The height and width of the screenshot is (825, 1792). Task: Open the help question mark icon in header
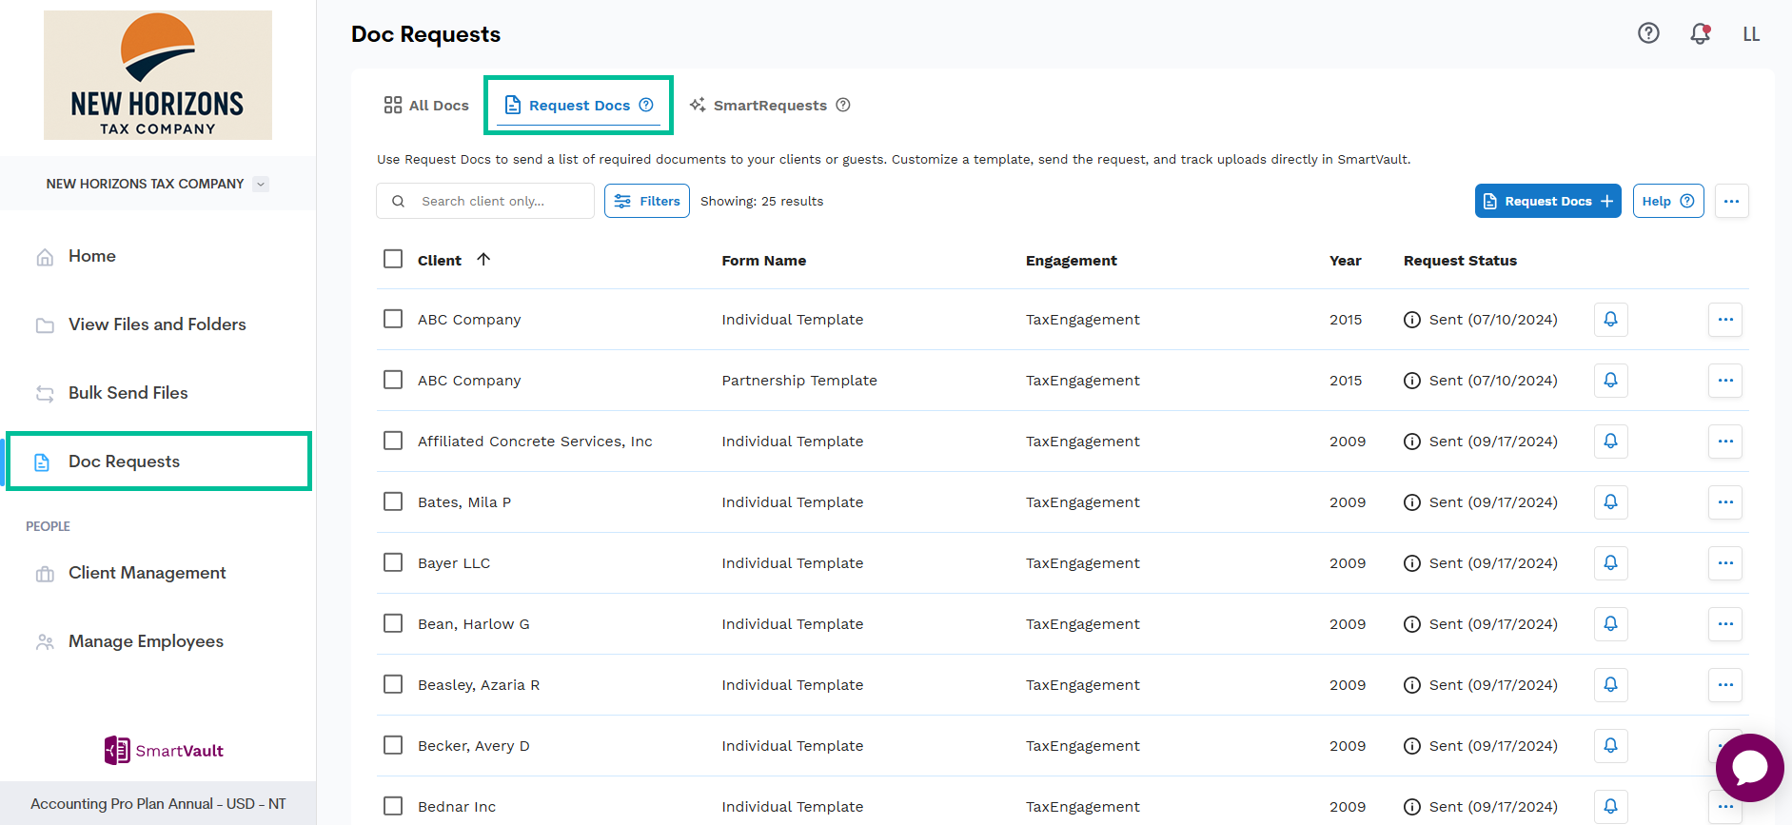pos(1648,33)
